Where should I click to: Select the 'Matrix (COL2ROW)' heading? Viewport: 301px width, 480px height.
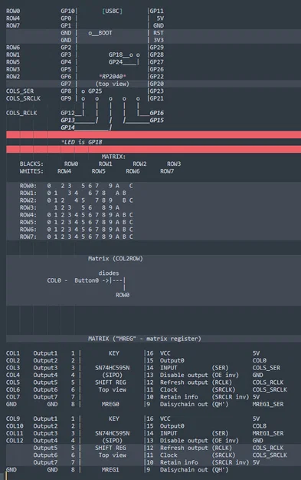(116, 259)
